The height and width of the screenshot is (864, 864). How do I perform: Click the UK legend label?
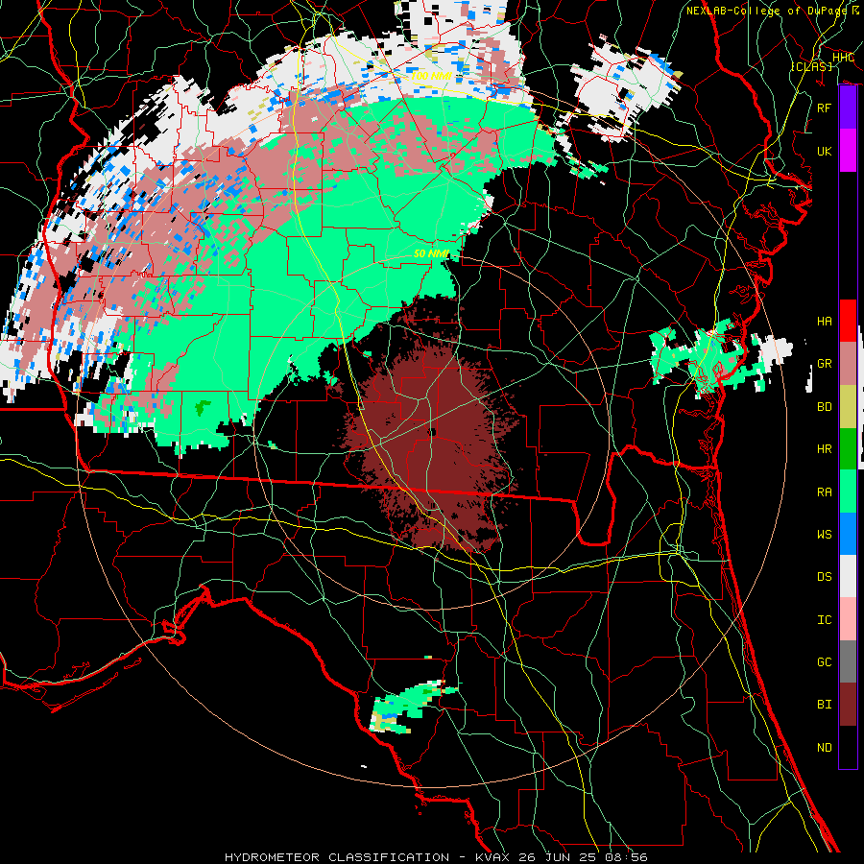pyautogui.click(x=824, y=151)
